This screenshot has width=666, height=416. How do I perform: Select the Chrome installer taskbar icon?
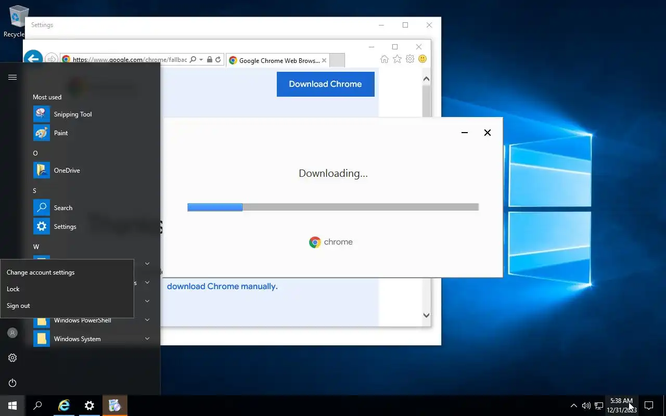[114, 406]
